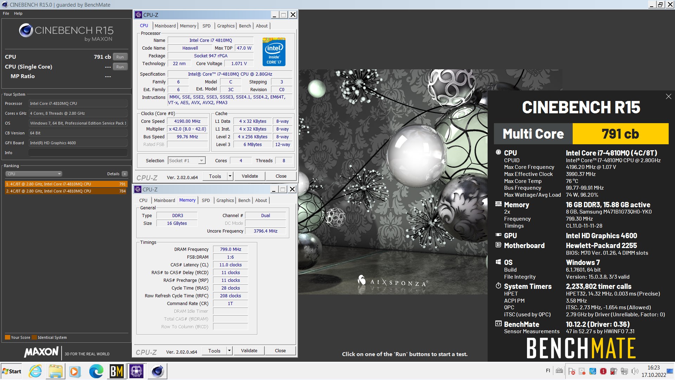Switch to Mainboard tab in lower CPU-Z
675x380 pixels.
(164, 200)
